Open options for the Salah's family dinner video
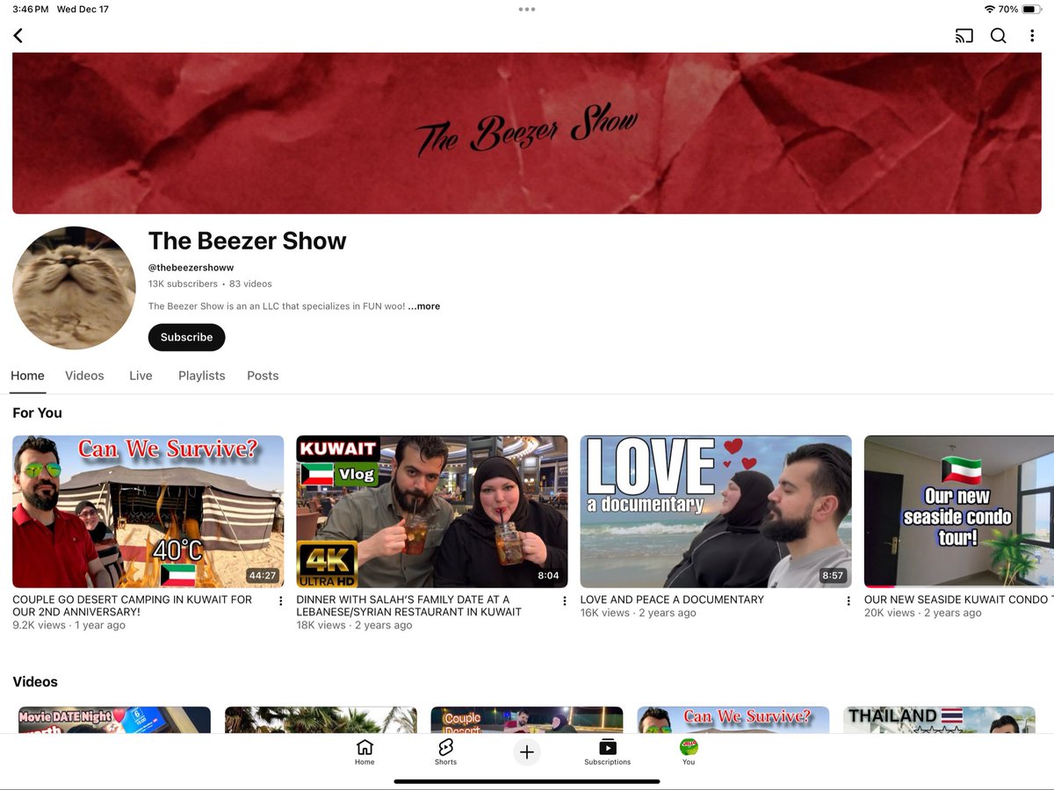1054x790 pixels. coord(565,601)
